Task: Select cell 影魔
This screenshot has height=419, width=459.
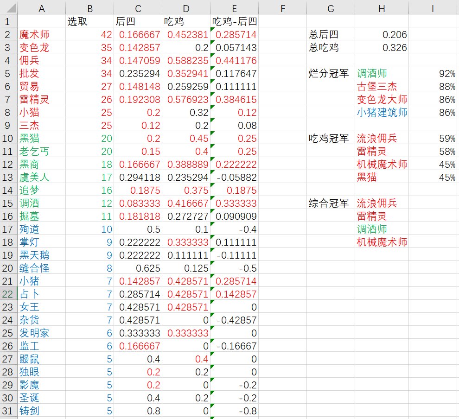Action: (x=42, y=385)
